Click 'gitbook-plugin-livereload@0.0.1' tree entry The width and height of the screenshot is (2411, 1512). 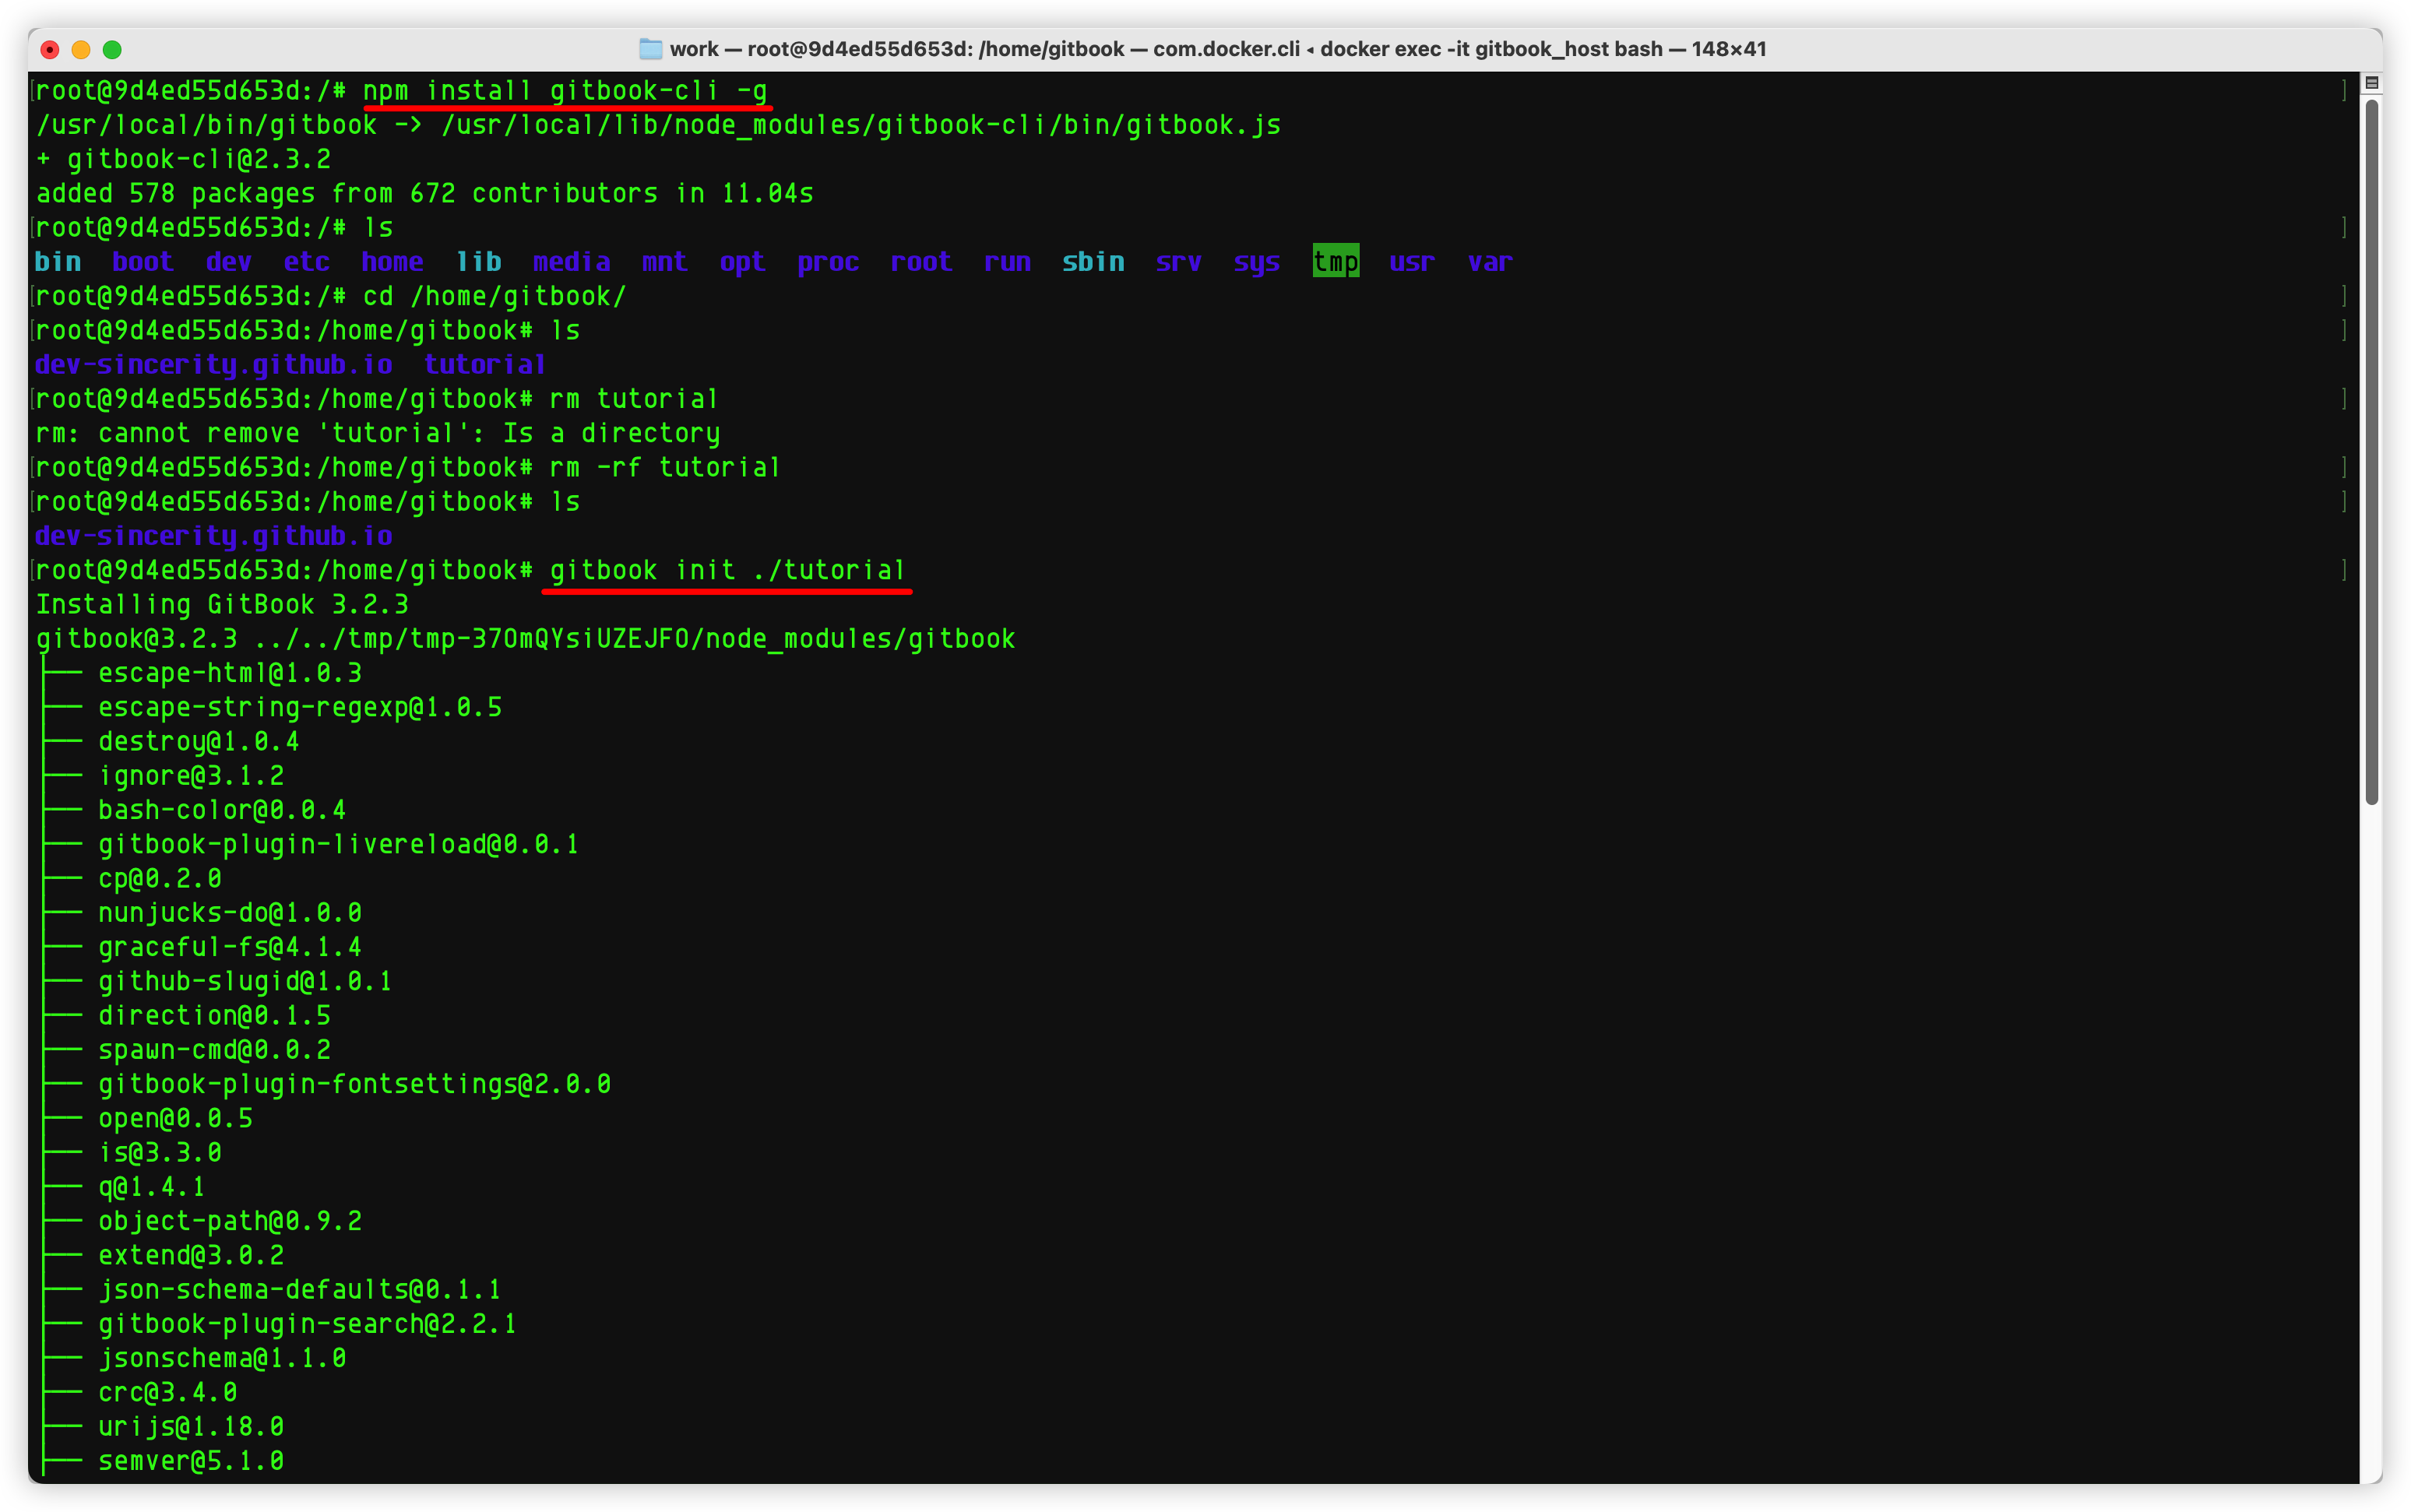click(x=338, y=844)
